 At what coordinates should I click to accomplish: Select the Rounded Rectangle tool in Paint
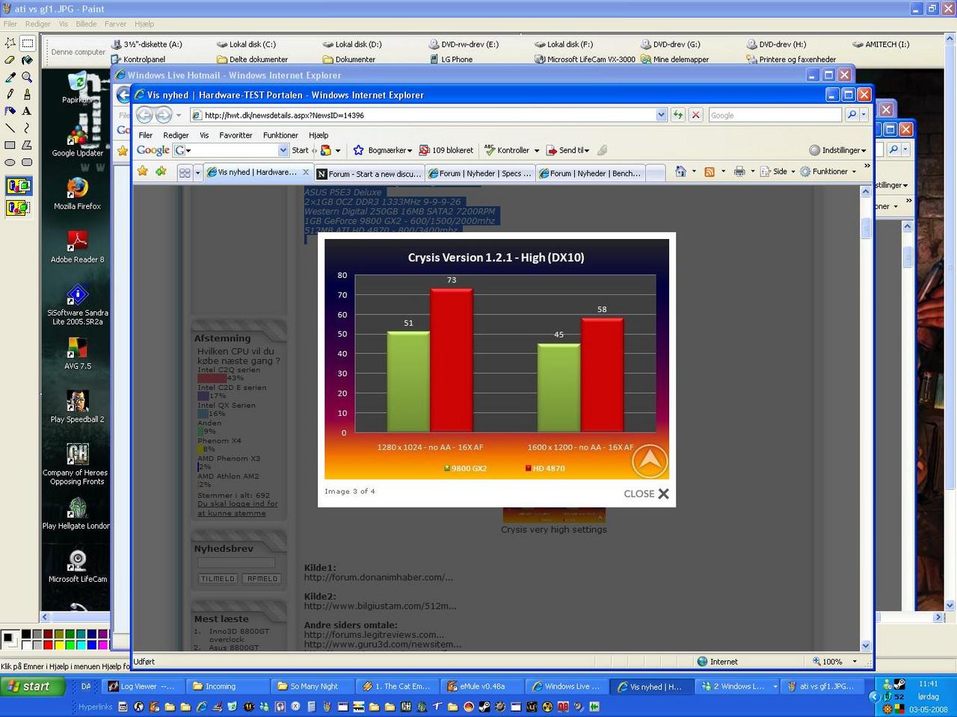click(27, 163)
